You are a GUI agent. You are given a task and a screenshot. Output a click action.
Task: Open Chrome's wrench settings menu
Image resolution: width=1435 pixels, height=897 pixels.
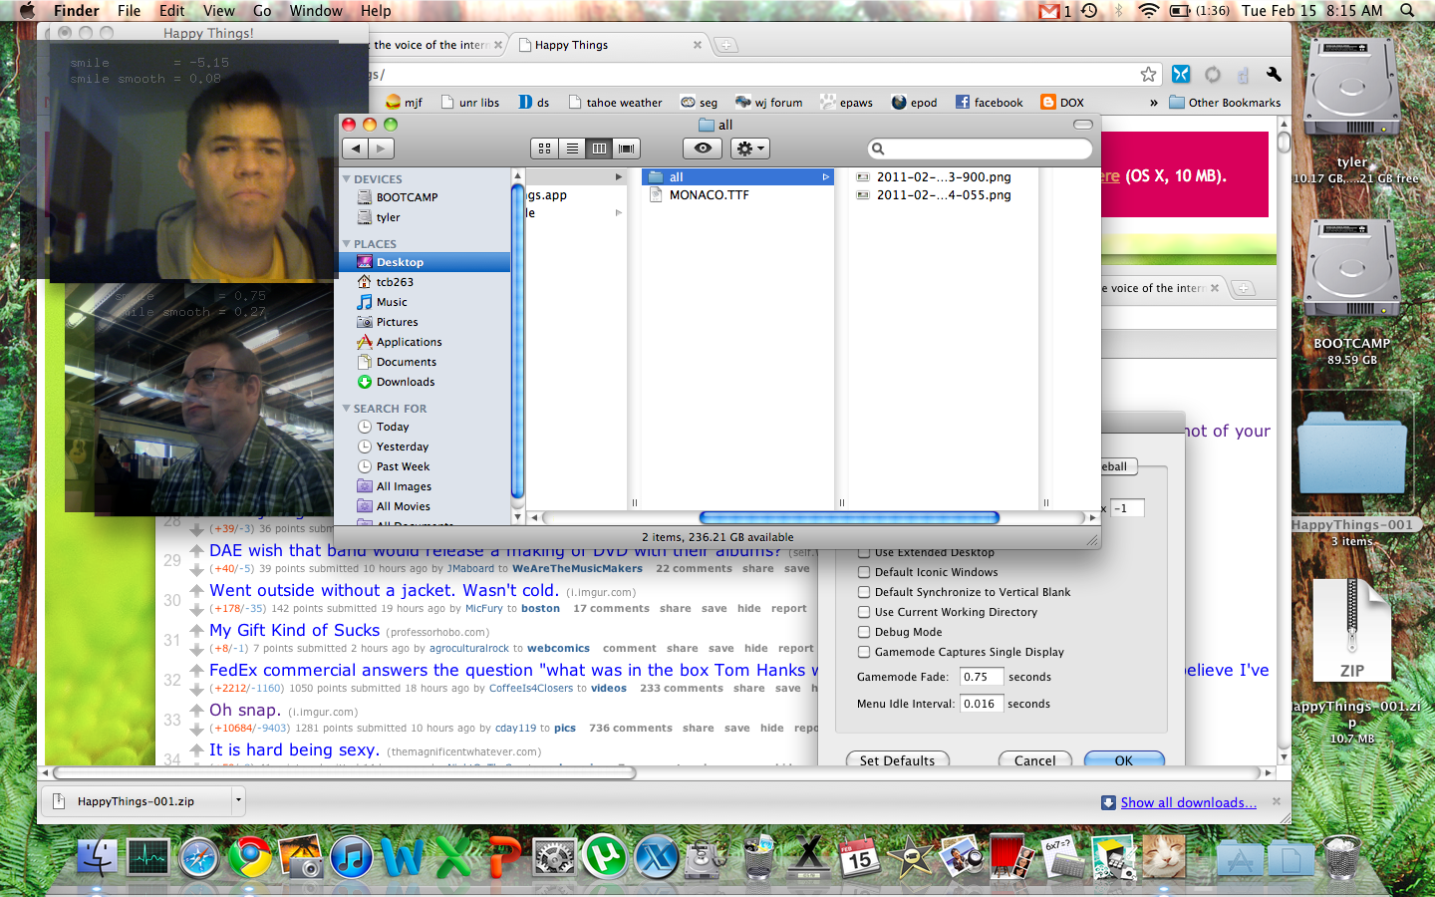pyautogui.click(x=1274, y=75)
